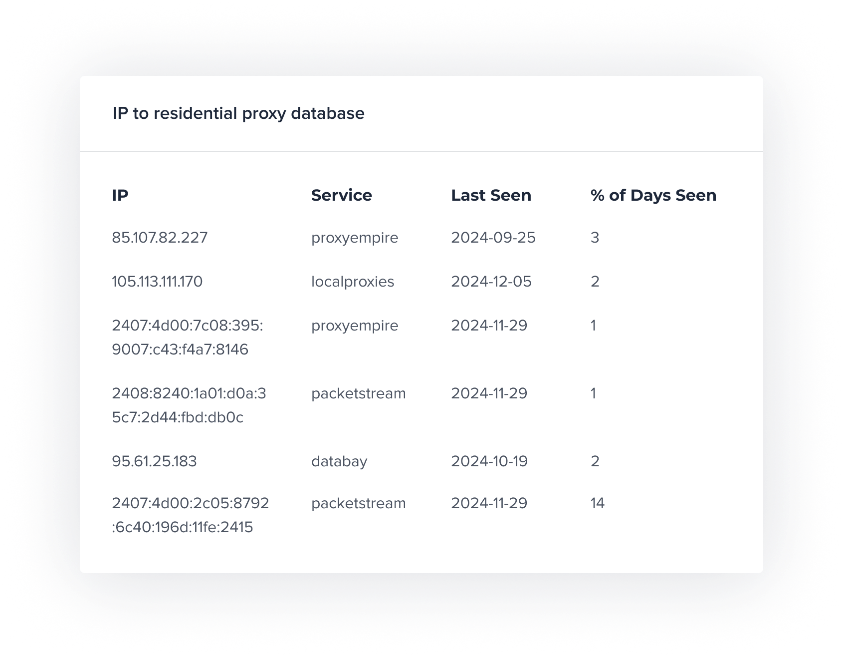The width and height of the screenshot is (843, 657).
Task: Select the IP address 105.113.111.170
Action: click(x=157, y=282)
